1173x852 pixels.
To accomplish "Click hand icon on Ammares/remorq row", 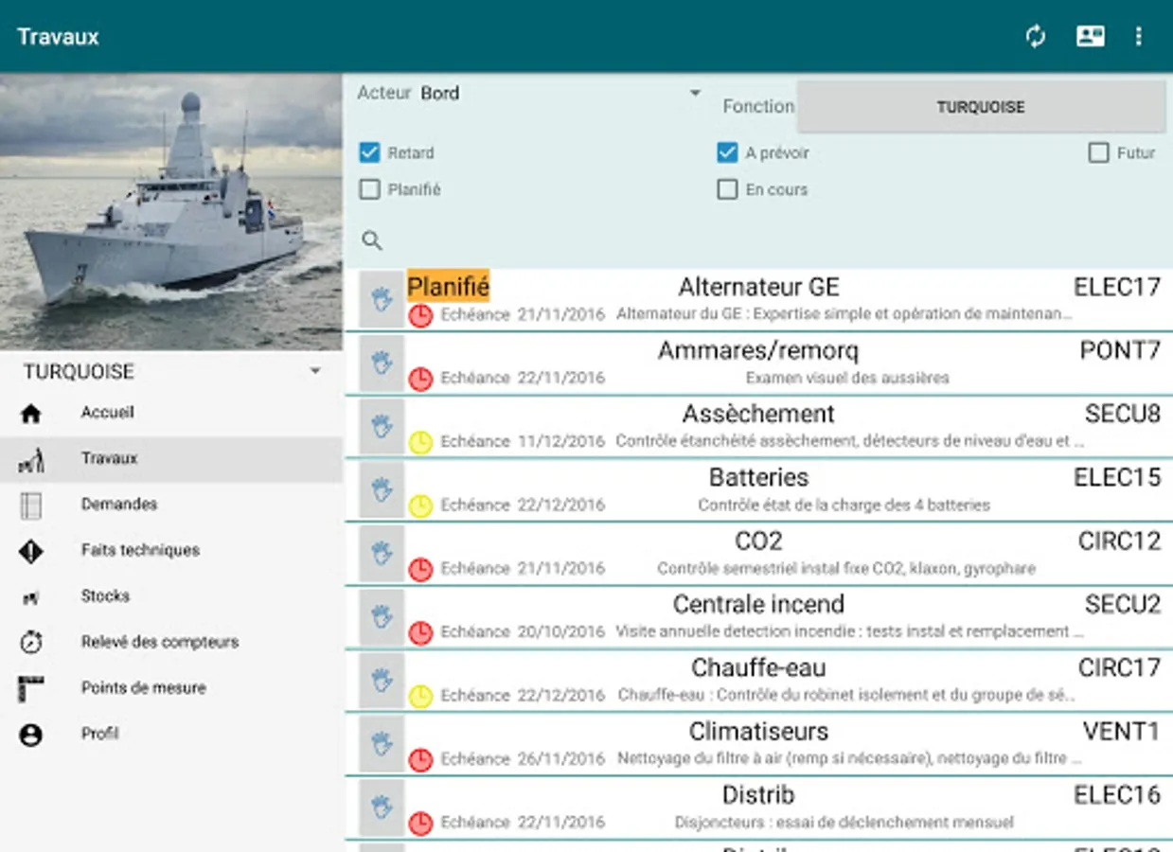I will pos(382,364).
